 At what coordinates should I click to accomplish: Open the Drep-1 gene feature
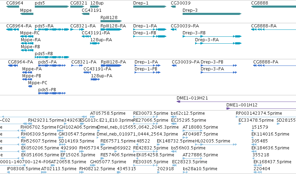pos(150,7)
